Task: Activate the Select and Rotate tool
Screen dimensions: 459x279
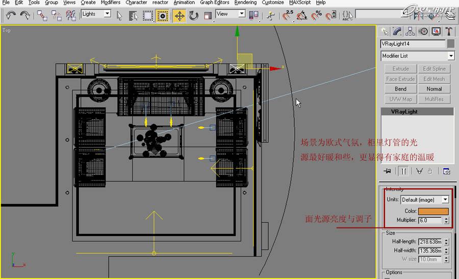Action: click(193, 15)
